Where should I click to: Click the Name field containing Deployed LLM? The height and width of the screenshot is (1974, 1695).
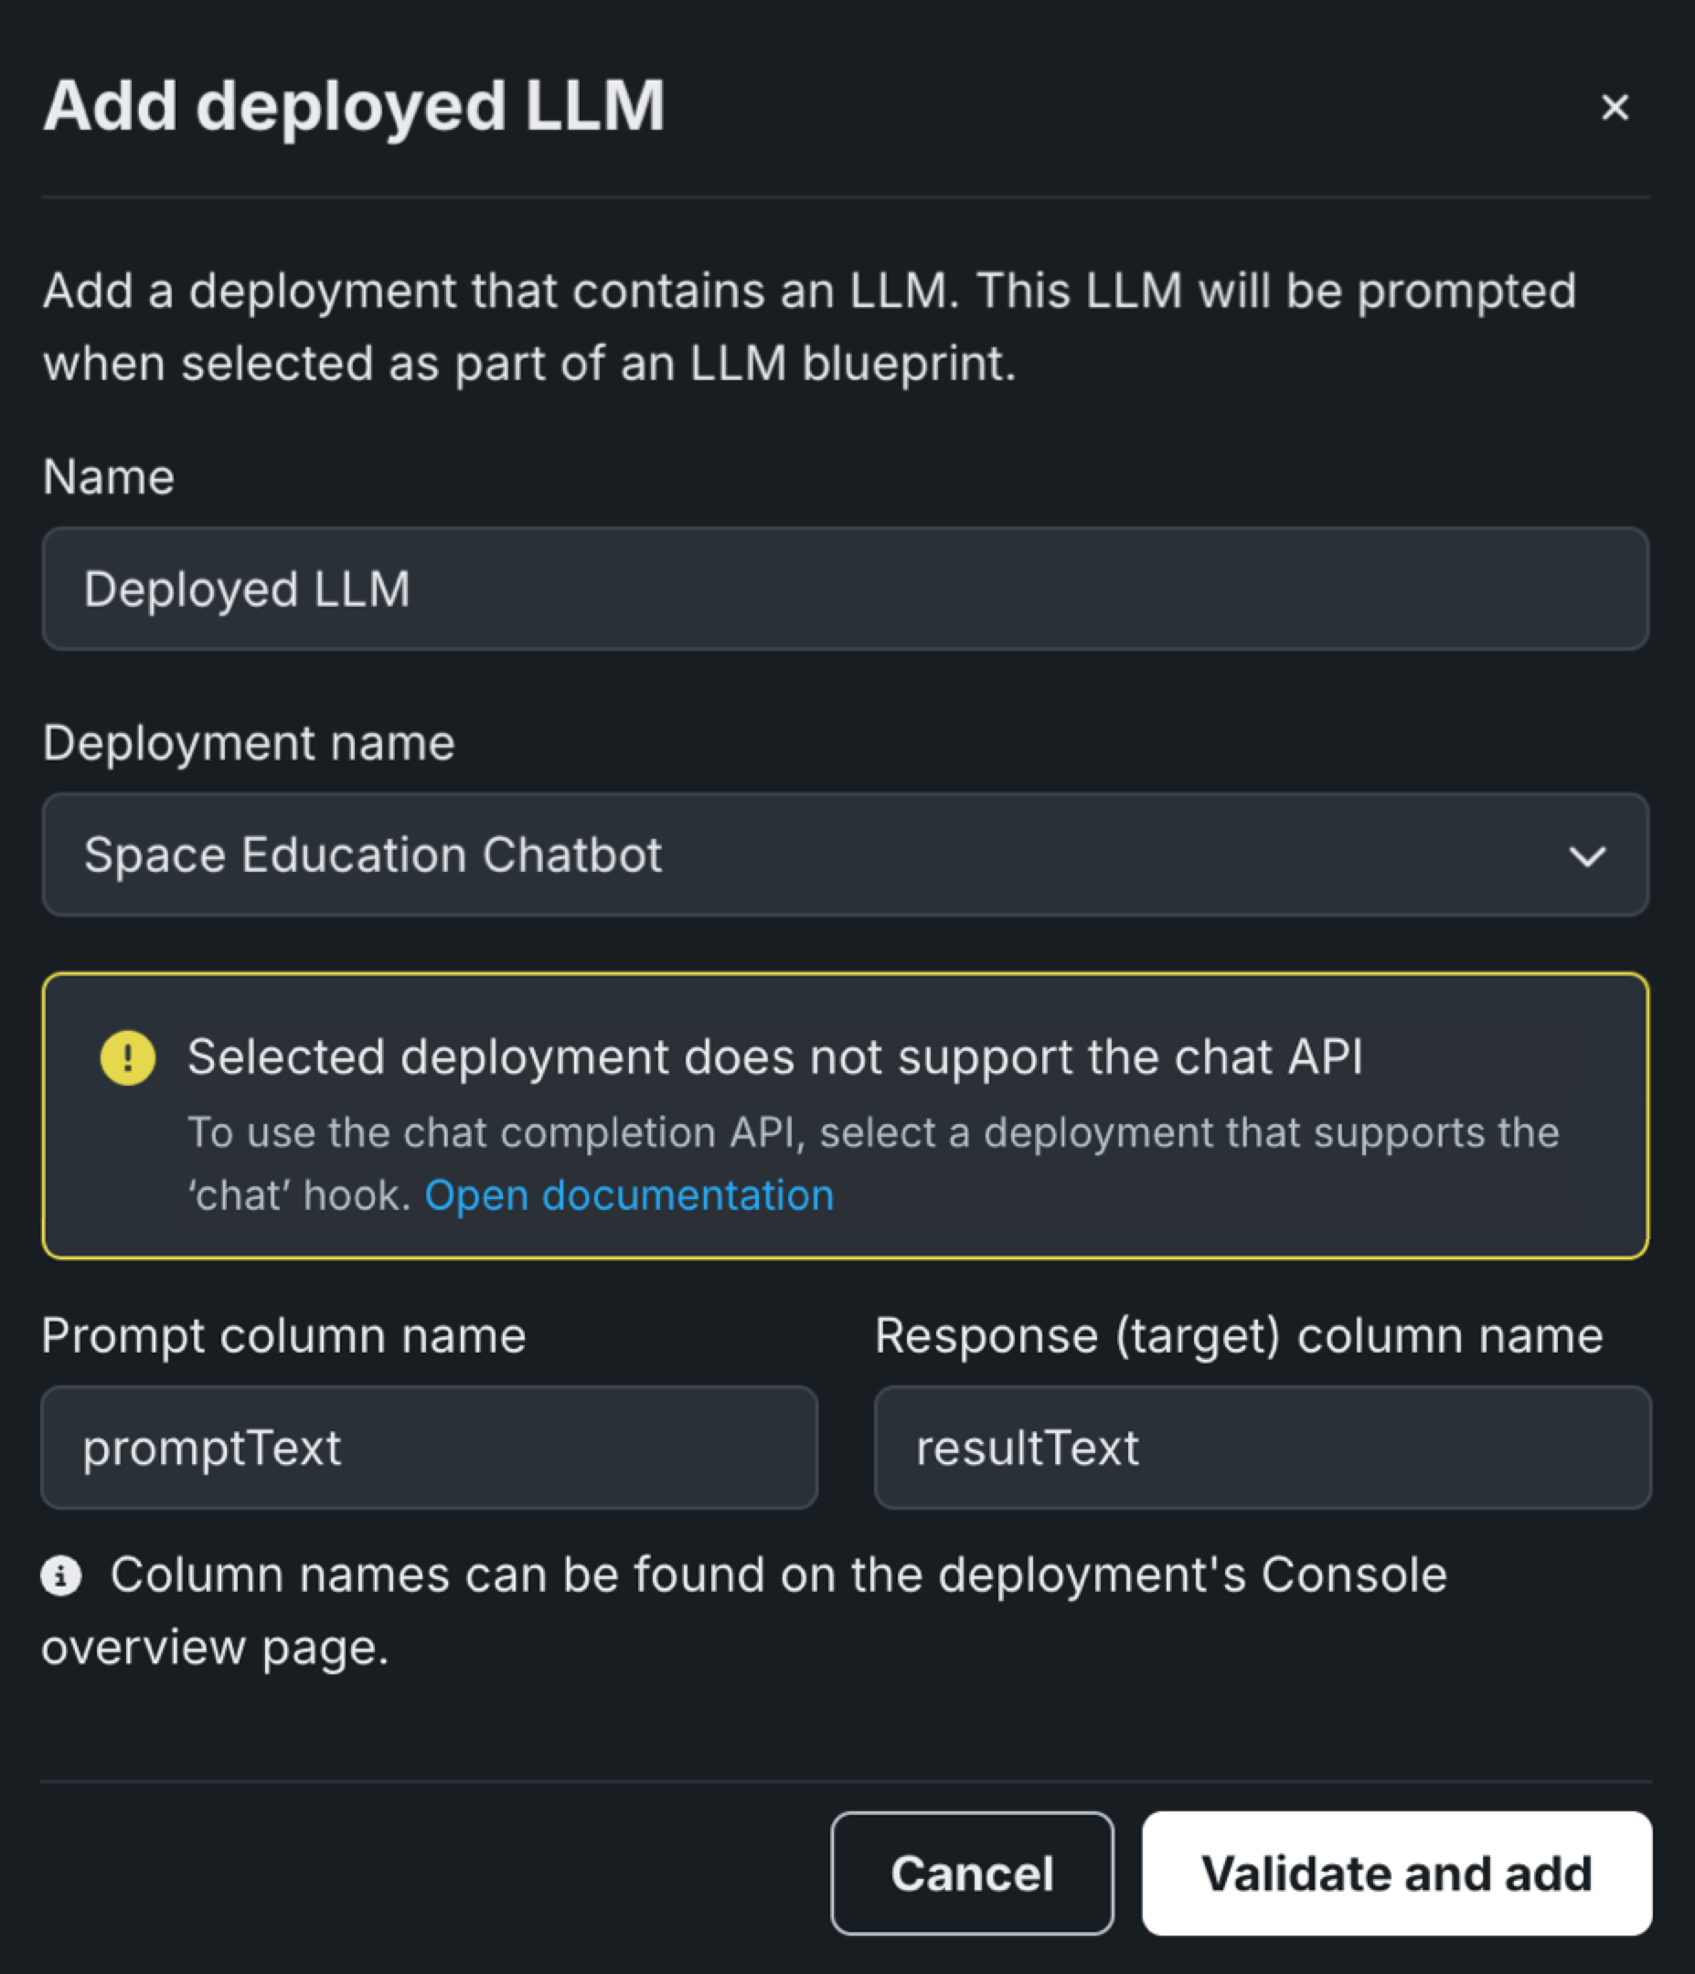845,589
